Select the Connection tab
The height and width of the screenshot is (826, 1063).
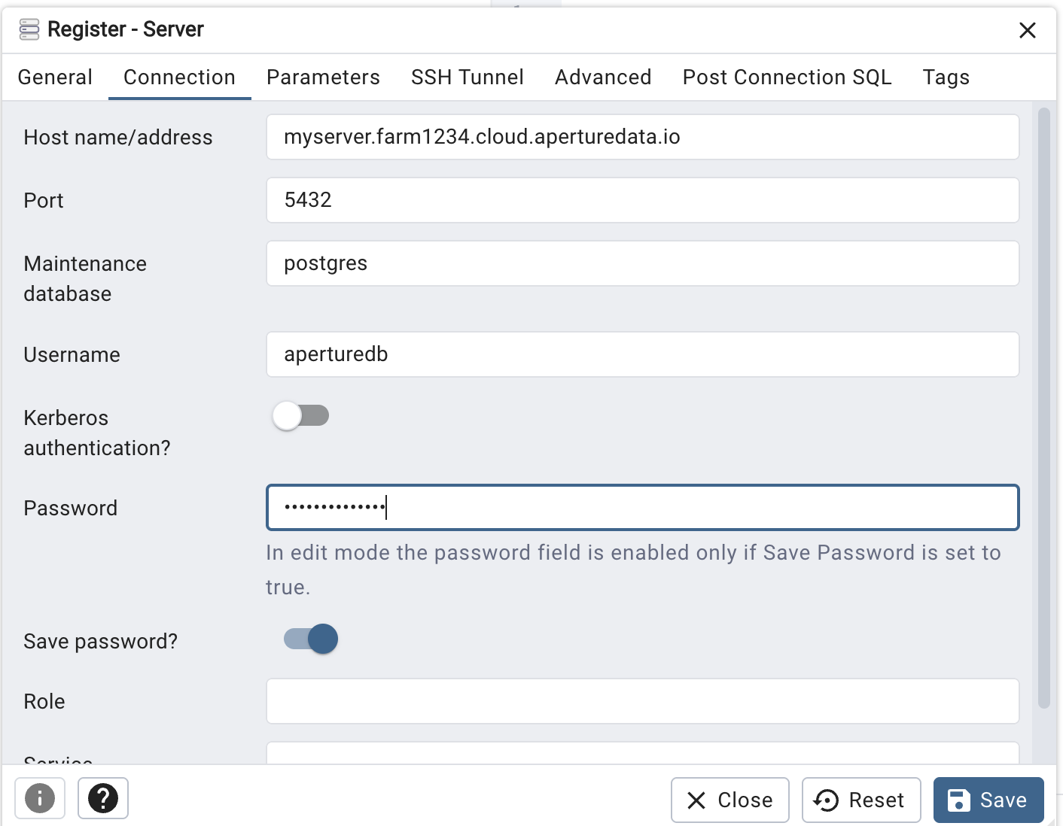179,77
